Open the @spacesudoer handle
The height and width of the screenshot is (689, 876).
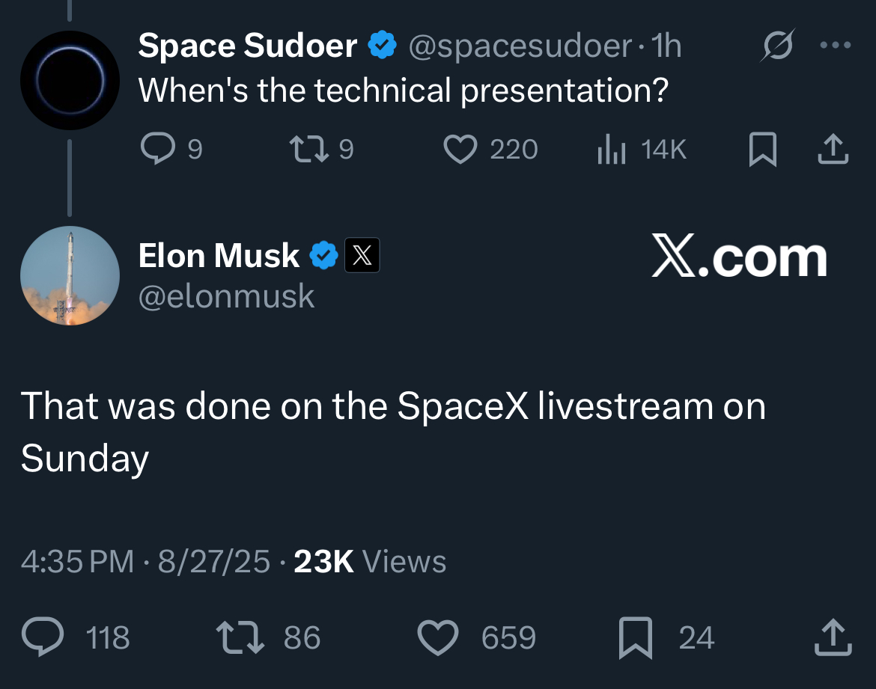click(520, 46)
